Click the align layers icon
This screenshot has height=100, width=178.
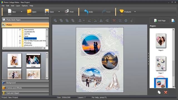coord(80,21)
